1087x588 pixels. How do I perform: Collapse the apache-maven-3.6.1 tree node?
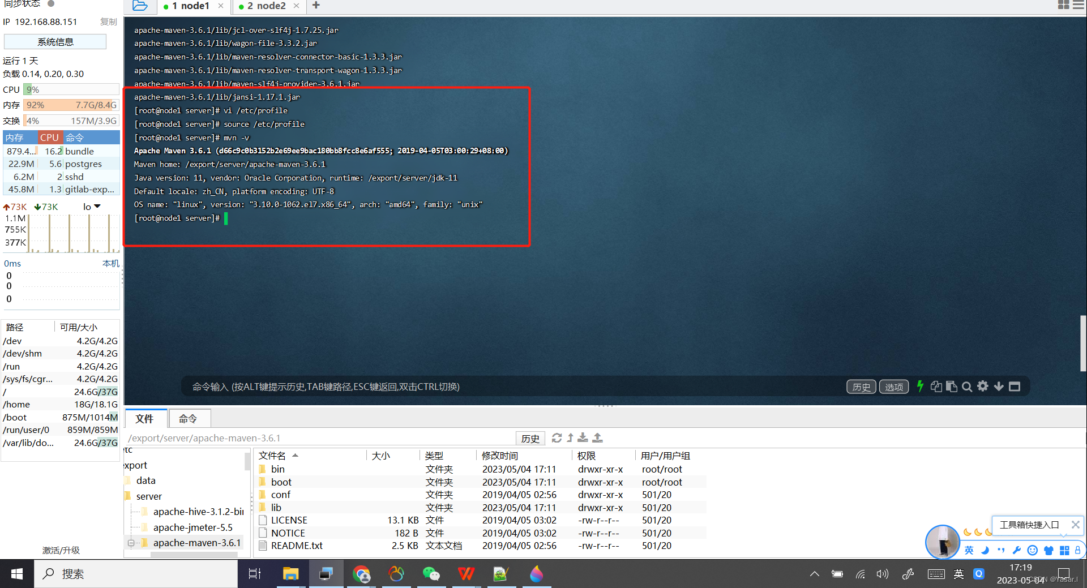[x=131, y=542]
